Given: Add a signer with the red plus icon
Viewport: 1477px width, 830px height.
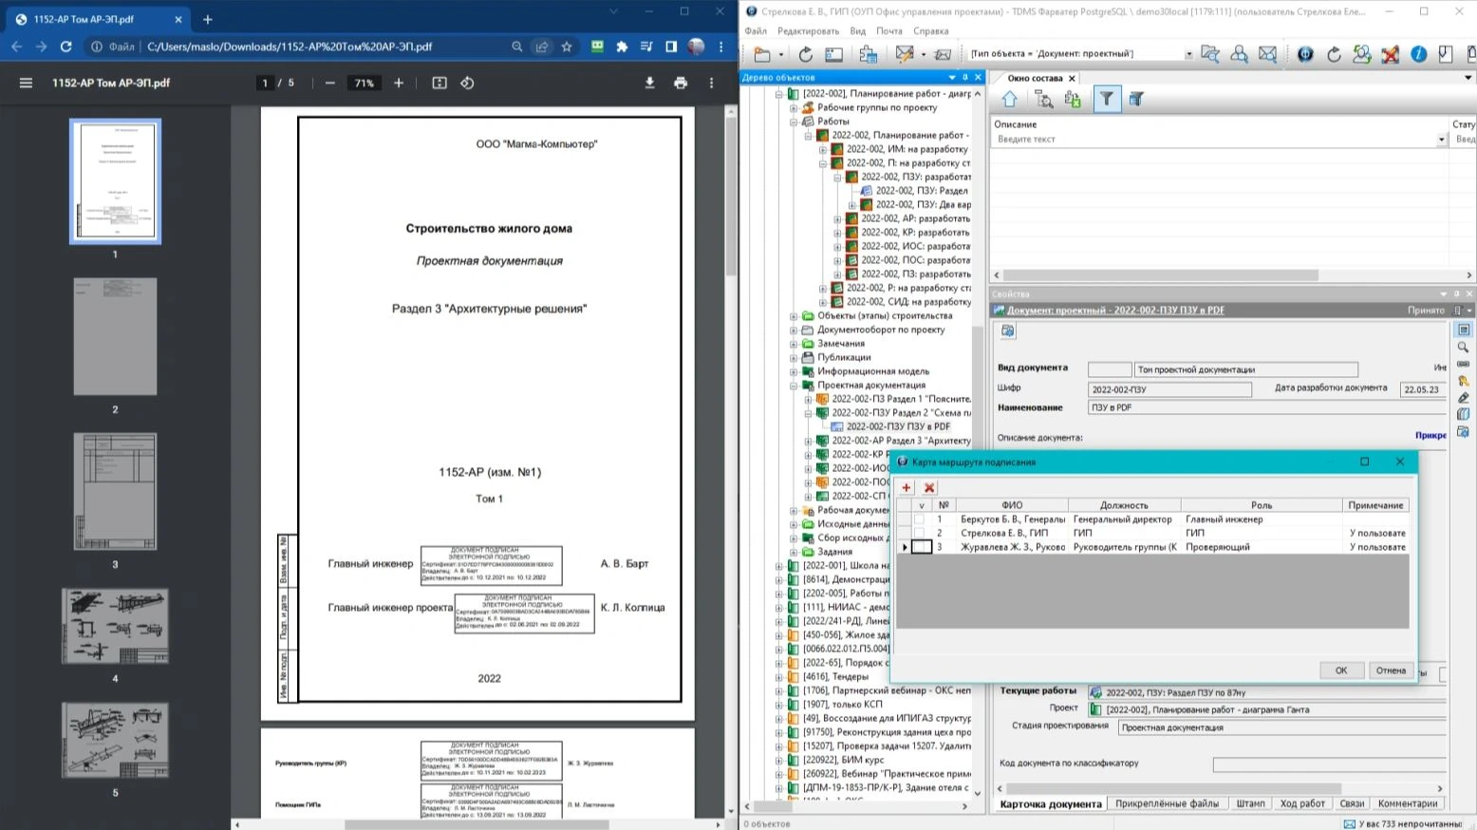Looking at the screenshot, I should point(907,487).
